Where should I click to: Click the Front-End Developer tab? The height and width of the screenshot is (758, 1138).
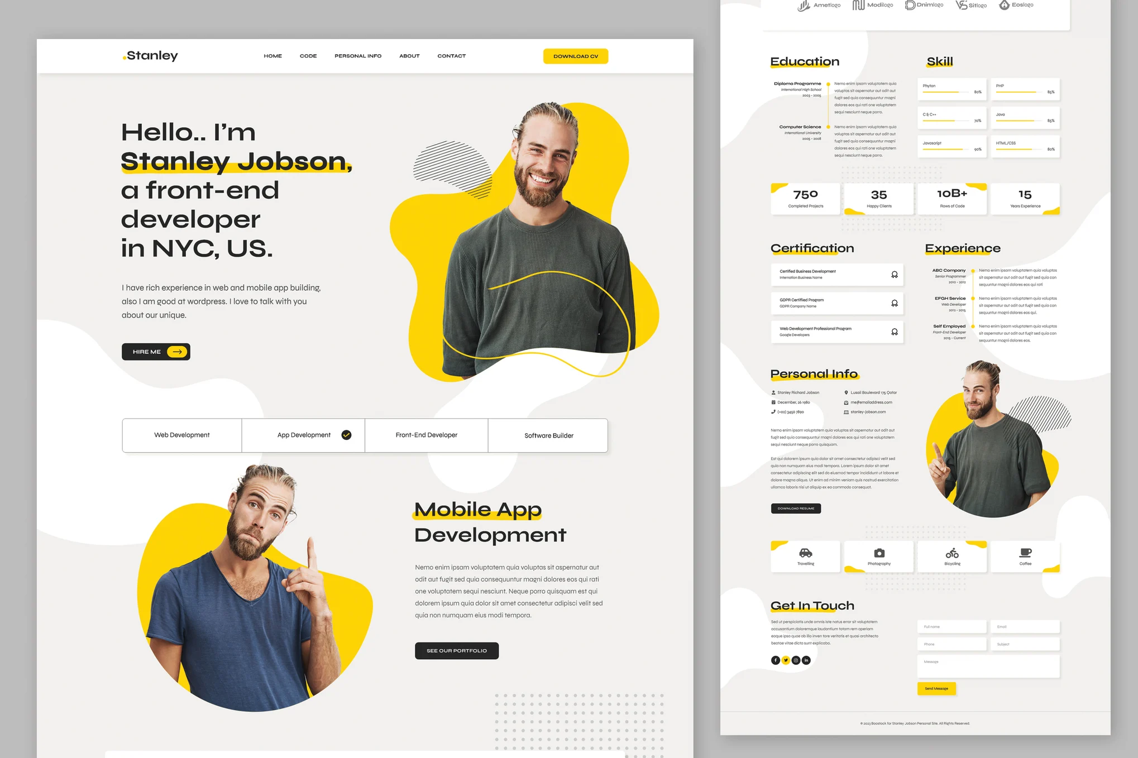pyautogui.click(x=427, y=435)
